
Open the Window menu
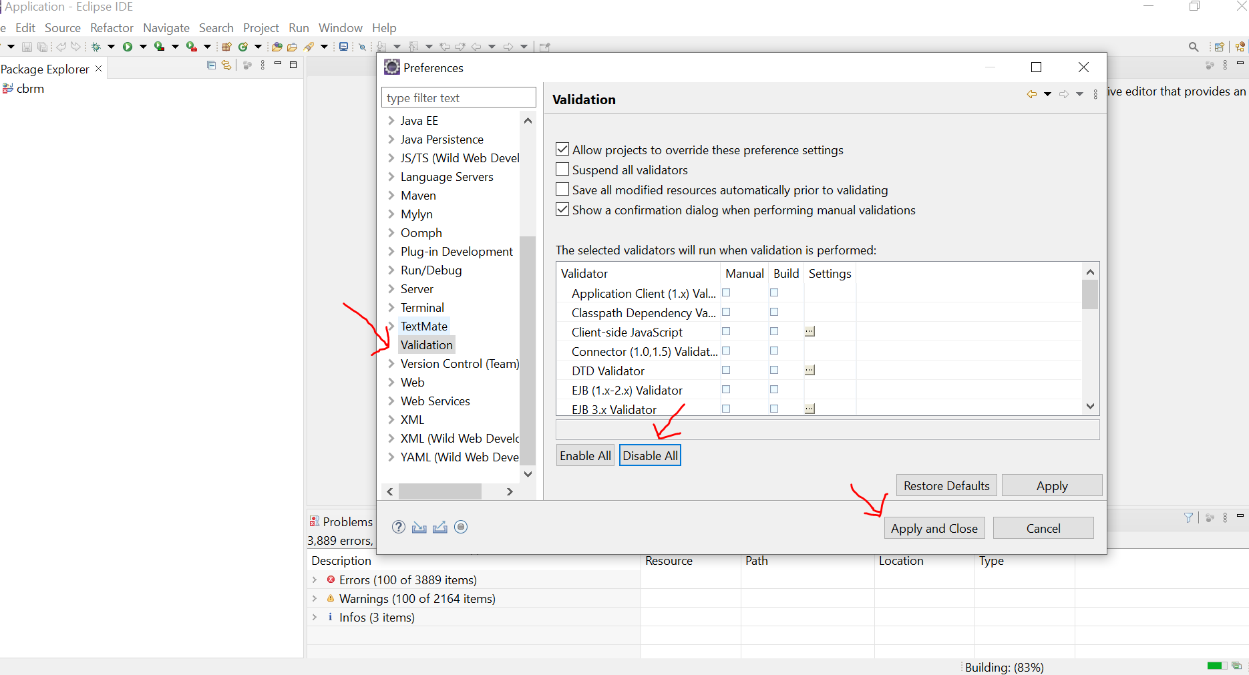(x=341, y=28)
